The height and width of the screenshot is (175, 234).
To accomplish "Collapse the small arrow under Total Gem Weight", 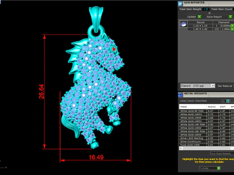I will click(x=209, y=13).
